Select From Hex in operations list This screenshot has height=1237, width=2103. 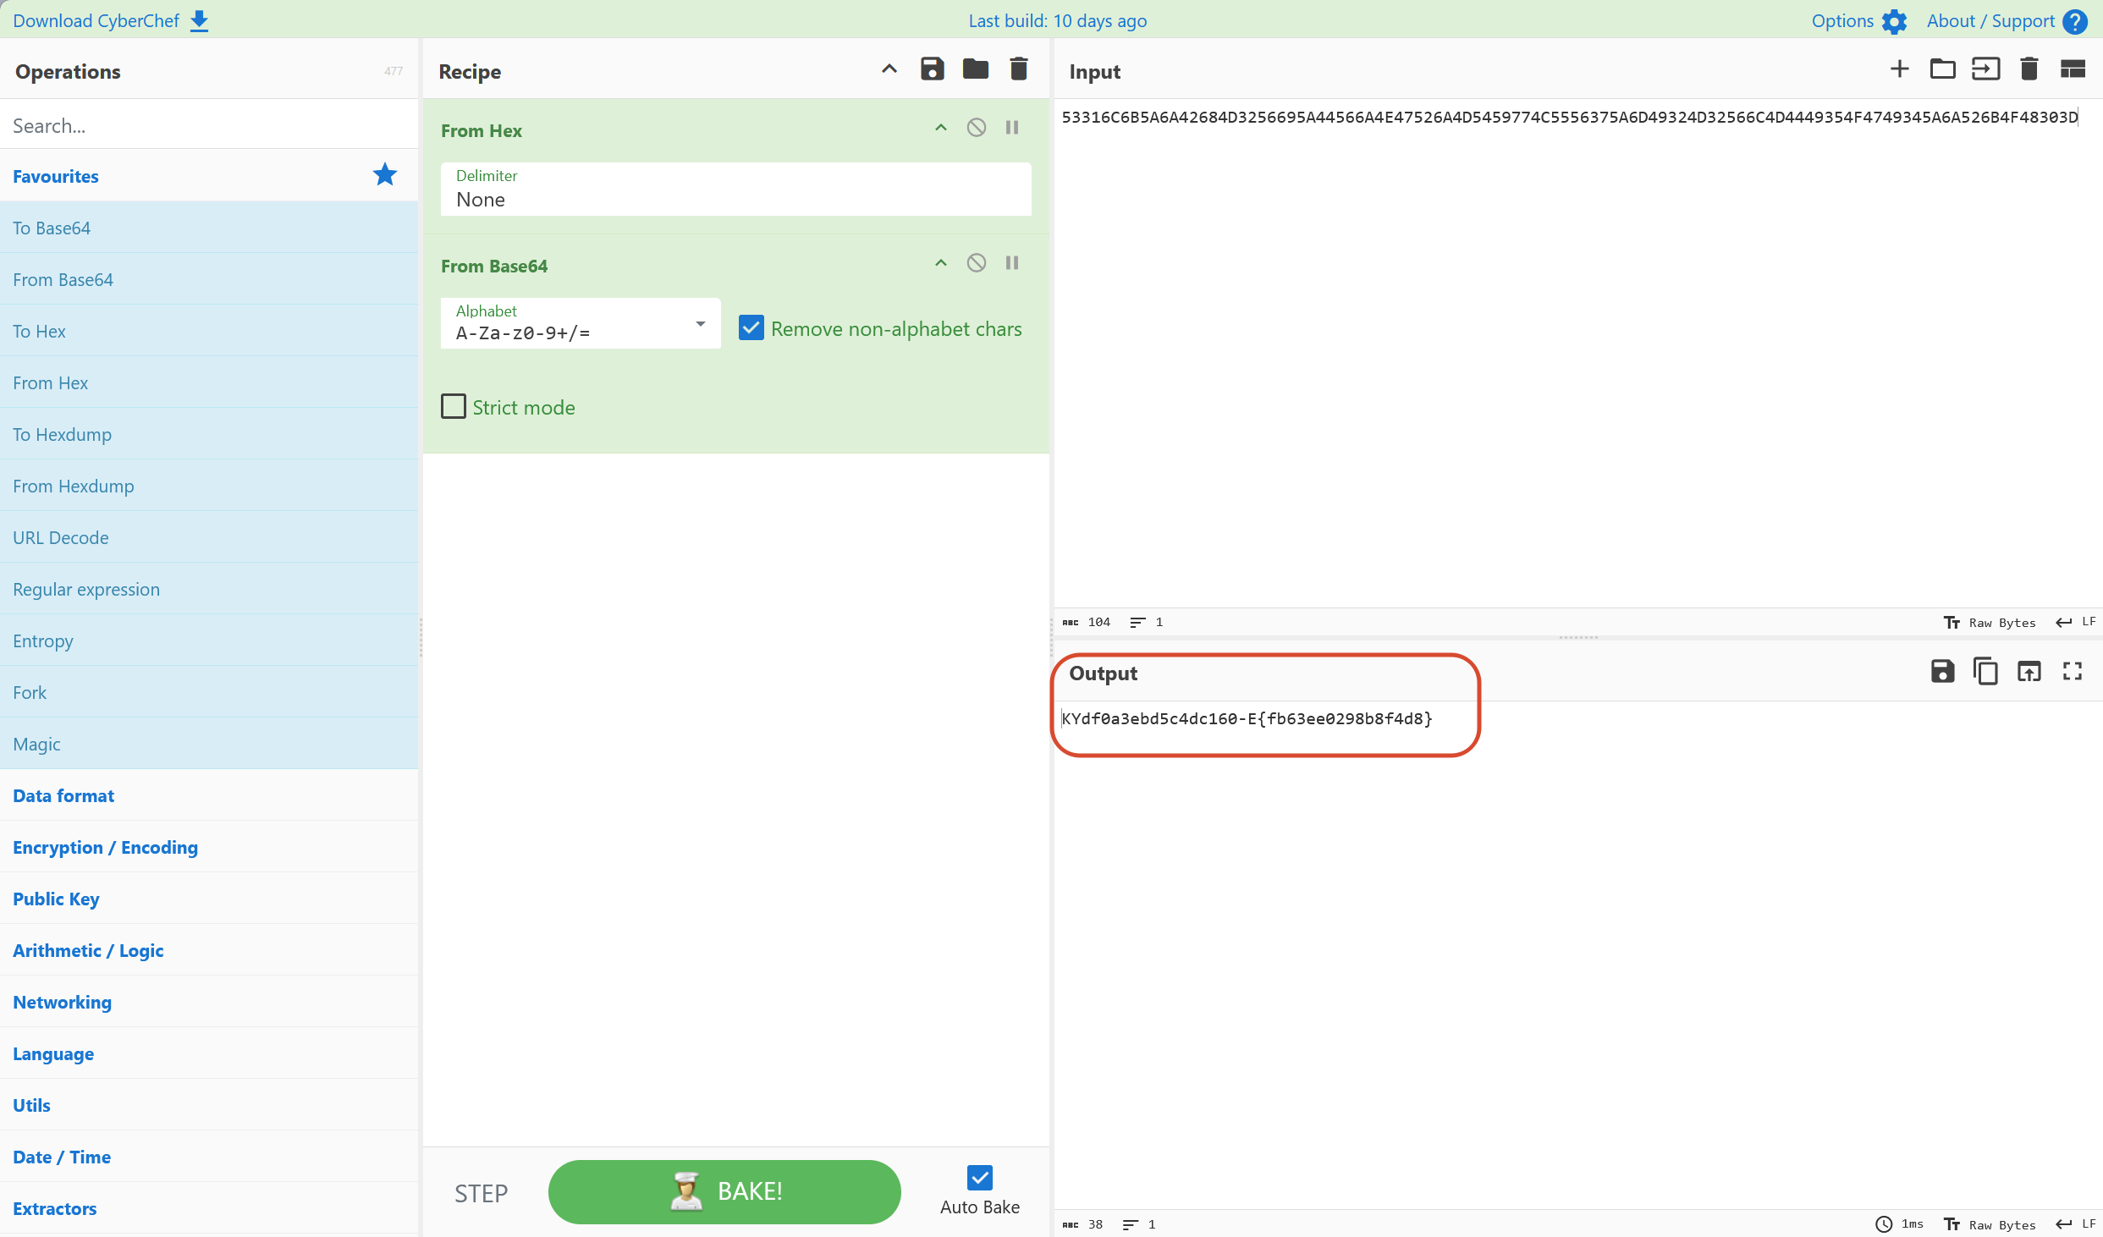pyautogui.click(x=209, y=382)
